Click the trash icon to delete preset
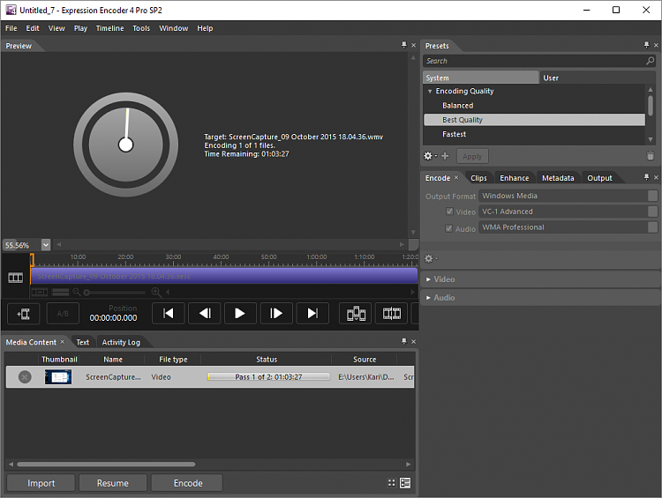The image size is (662, 498). click(x=651, y=156)
